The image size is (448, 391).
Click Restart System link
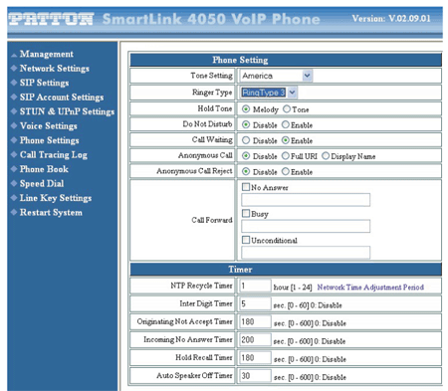tap(51, 212)
